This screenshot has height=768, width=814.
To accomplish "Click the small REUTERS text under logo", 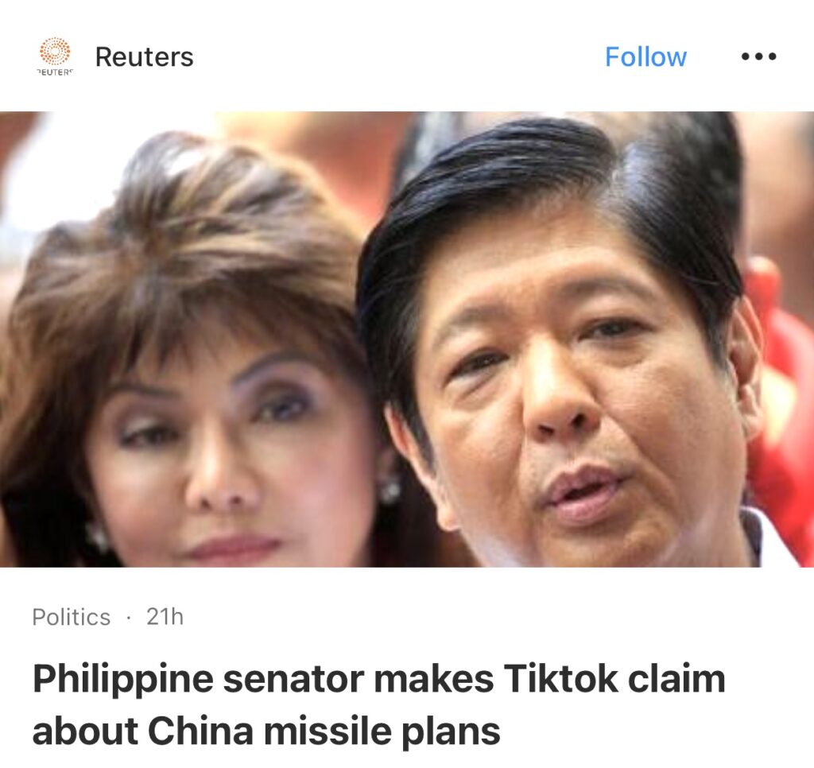I will pyautogui.click(x=55, y=72).
